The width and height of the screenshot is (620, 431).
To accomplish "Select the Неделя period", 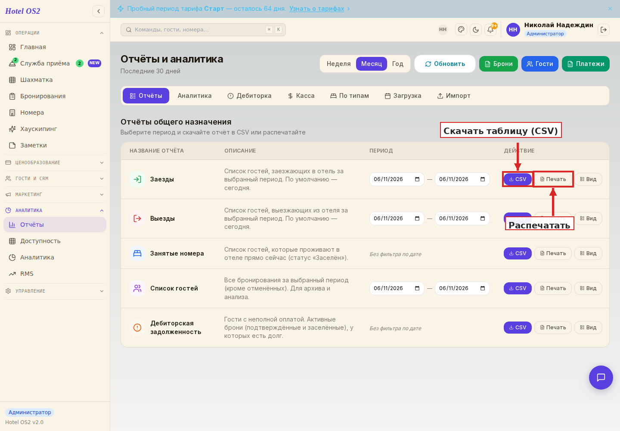I will click(338, 64).
